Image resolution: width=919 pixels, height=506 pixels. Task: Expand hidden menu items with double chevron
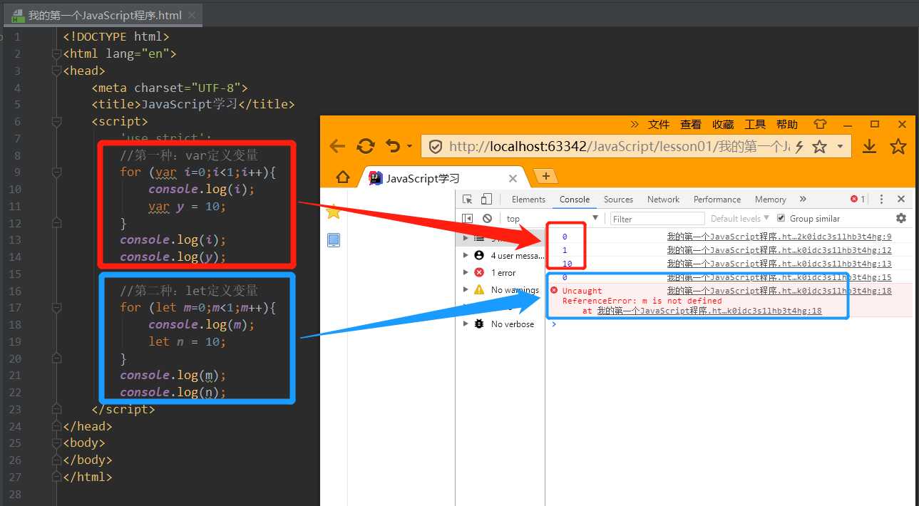(x=635, y=124)
